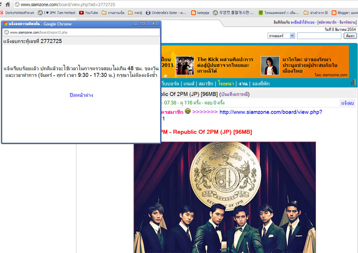This screenshot has width=358, height=253.
Task: Open the จองที่พัก navigation menu item
Action: pyautogui.click(x=261, y=84)
